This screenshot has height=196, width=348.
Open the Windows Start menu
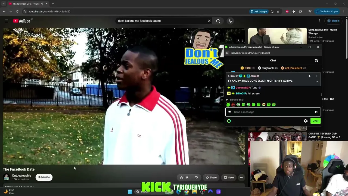coord(130,192)
